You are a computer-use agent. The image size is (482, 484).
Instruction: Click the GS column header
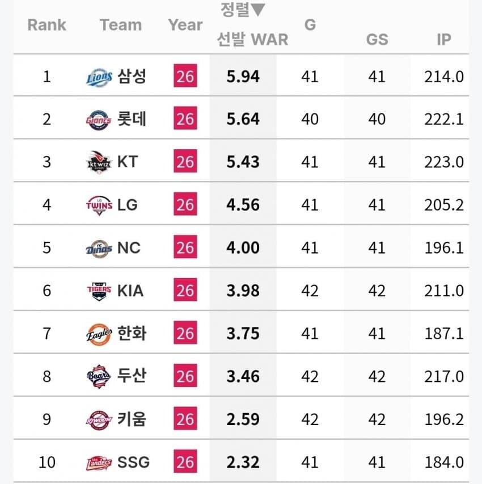(x=377, y=40)
